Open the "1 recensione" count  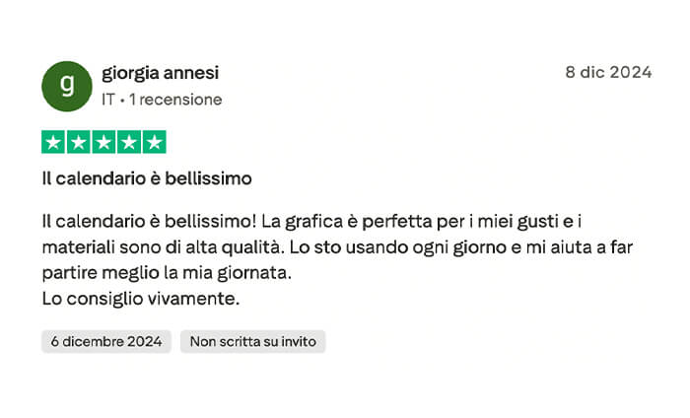click(175, 100)
